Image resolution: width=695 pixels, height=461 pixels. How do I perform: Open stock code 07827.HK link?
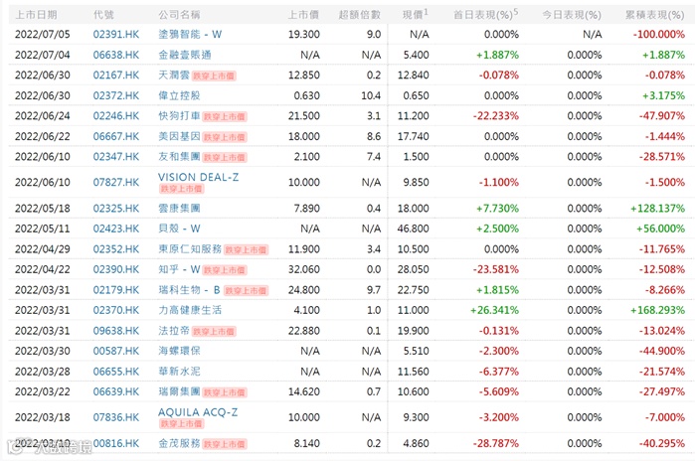[x=115, y=182]
